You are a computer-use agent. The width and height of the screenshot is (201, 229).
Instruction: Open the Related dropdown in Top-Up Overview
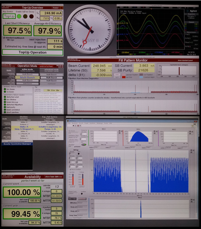coord(56,8)
